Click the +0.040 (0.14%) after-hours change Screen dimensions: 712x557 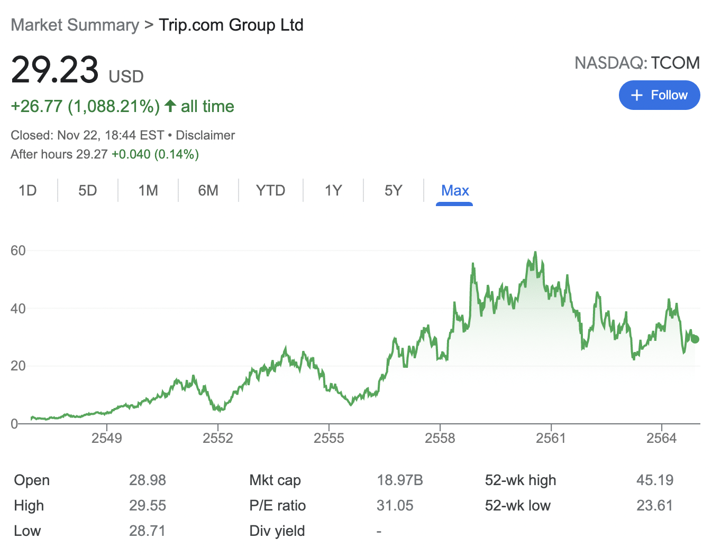pos(156,154)
